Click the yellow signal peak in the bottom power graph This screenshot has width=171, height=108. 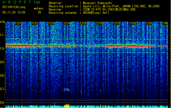[x=67, y=106]
